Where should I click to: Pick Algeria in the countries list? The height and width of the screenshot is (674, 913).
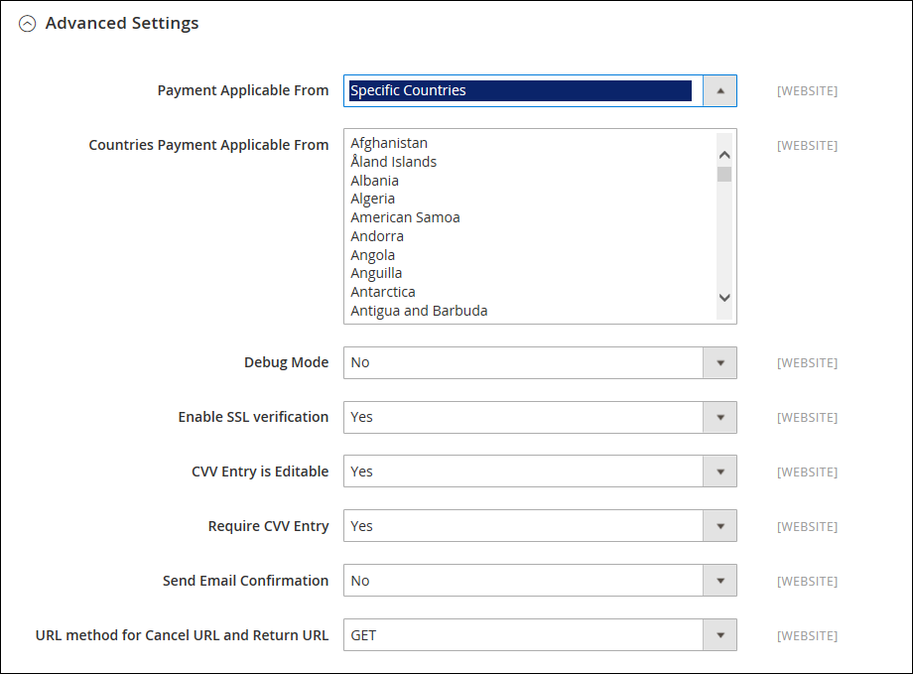373,199
